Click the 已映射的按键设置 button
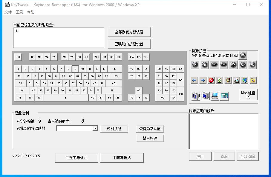This screenshot has height=177, width=271. [129, 44]
